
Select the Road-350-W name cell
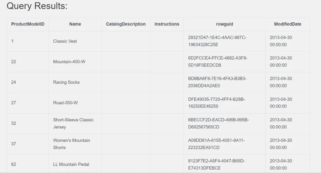[75, 103]
